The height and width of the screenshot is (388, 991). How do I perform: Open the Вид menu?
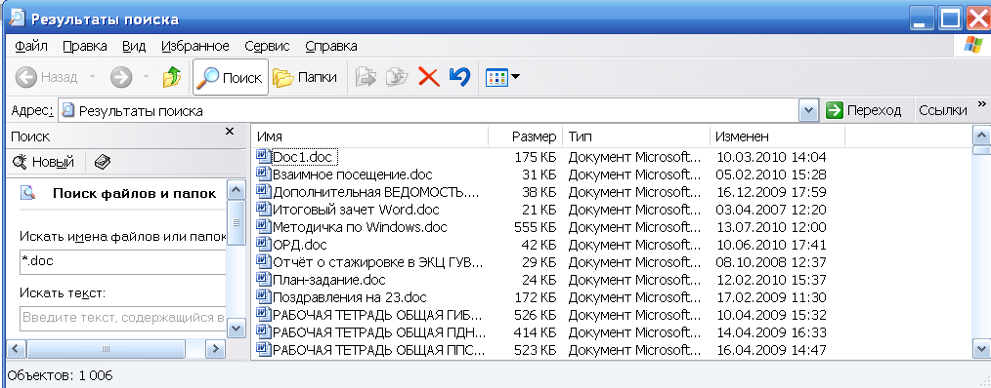(134, 46)
